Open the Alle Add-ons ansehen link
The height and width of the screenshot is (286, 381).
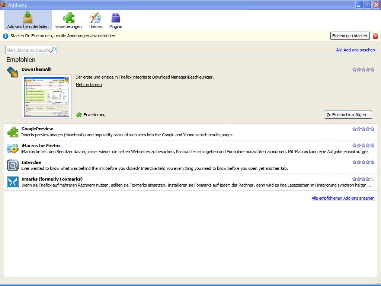pos(355,50)
